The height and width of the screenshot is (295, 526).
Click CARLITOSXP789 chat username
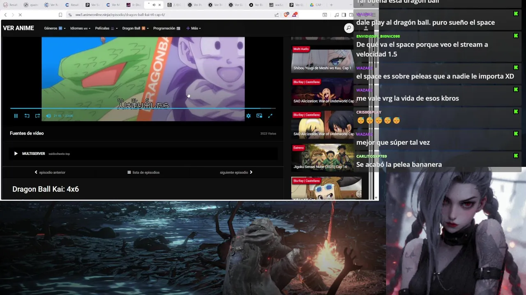(371, 156)
